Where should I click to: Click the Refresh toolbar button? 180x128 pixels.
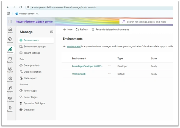pos(82,29)
